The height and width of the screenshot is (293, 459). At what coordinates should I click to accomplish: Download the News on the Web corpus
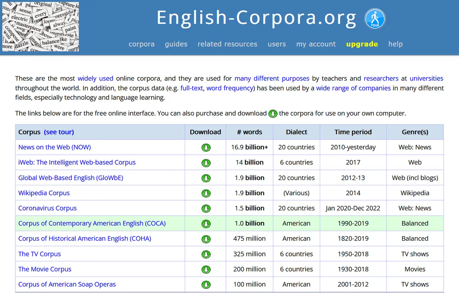pyautogui.click(x=206, y=147)
